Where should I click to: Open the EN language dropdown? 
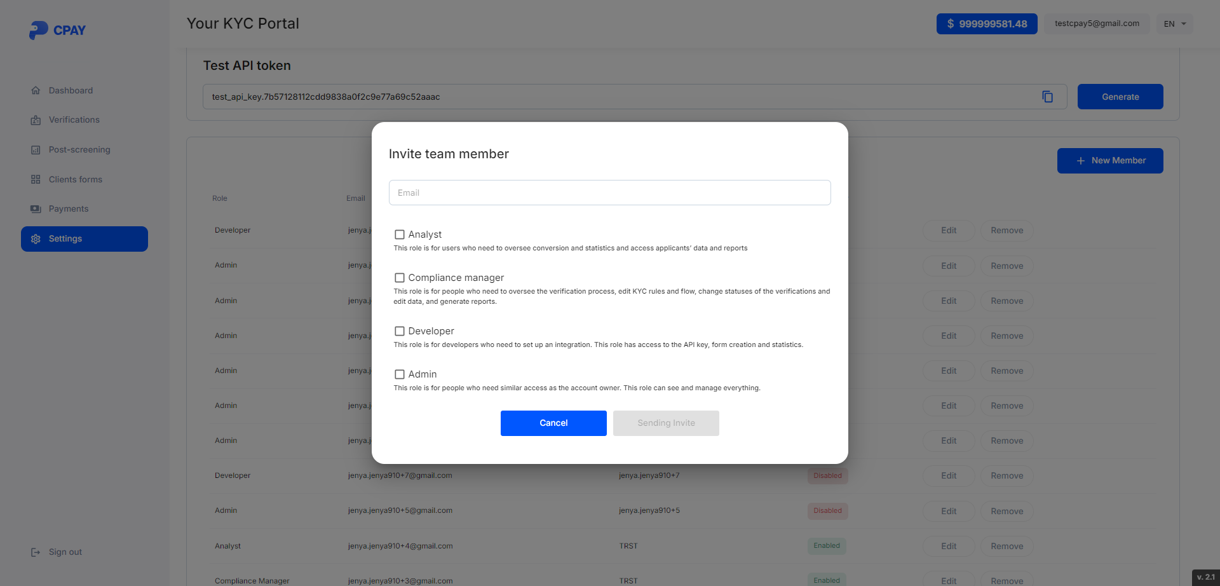pos(1174,24)
